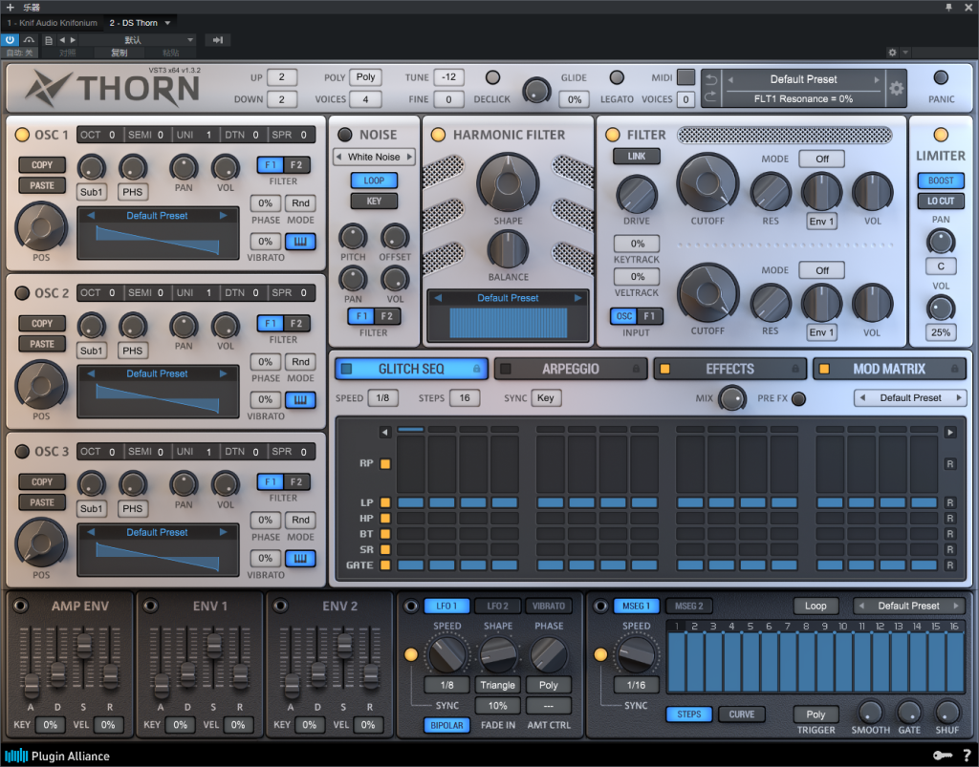Open the LFO shape Triangle dropdown
The image size is (979, 767).
497,685
